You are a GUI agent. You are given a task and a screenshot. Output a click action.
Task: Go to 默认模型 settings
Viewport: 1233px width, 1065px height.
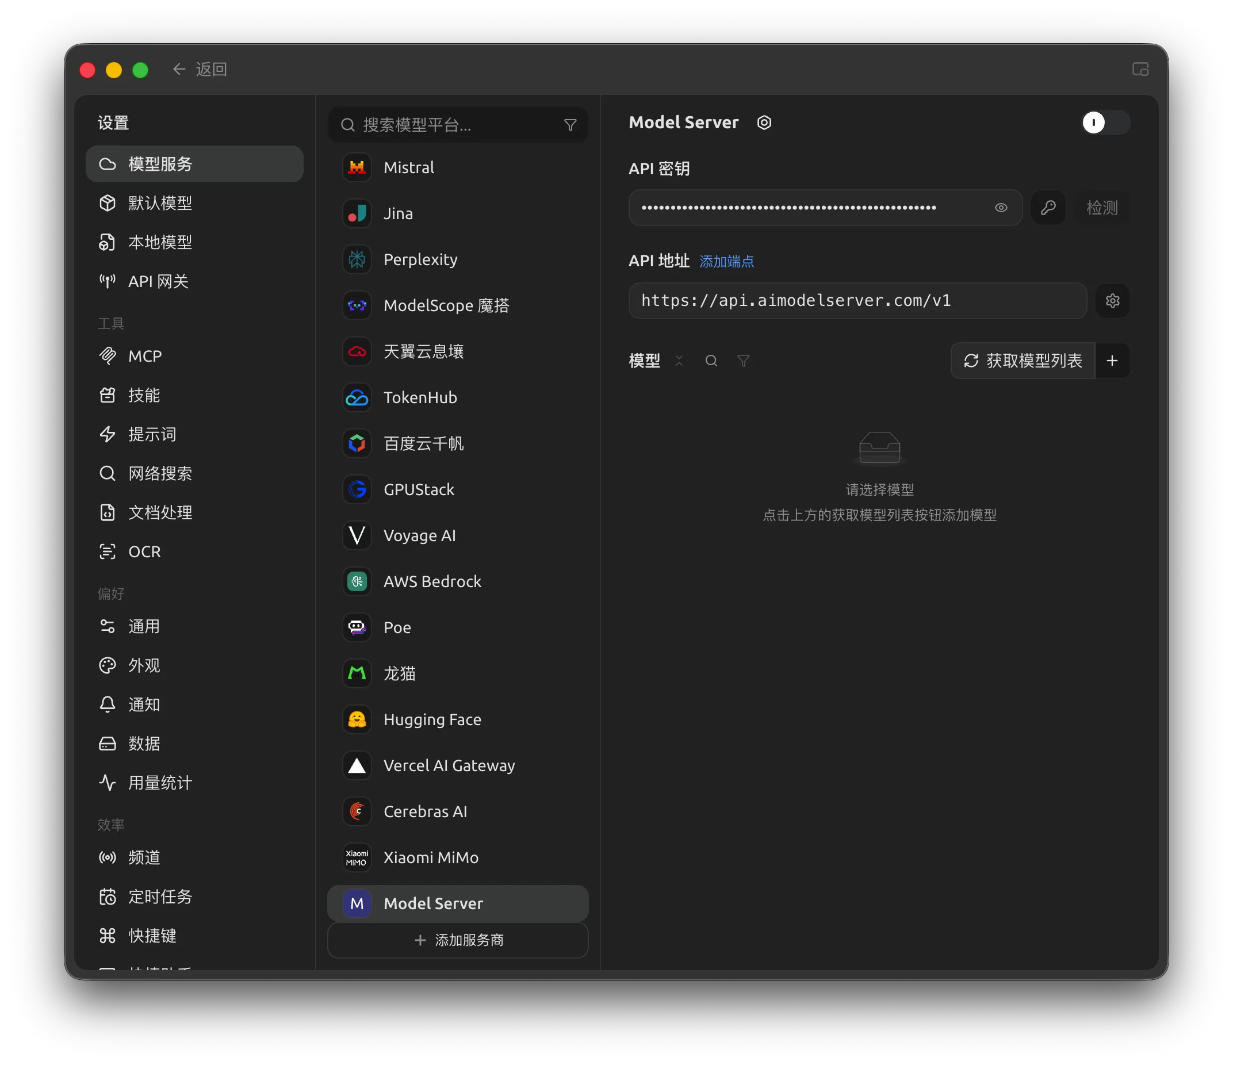(194, 203)
